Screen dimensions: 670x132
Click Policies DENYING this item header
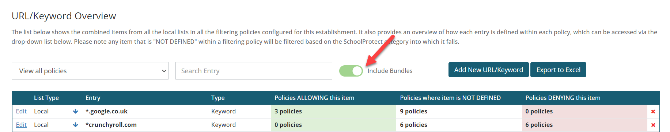(563, 98)
